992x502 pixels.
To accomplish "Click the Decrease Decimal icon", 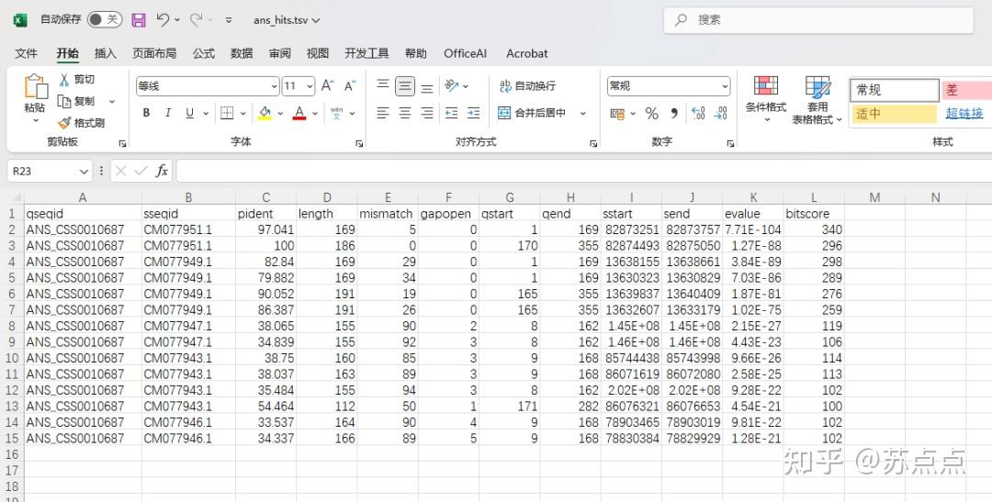I will [720, 114].
